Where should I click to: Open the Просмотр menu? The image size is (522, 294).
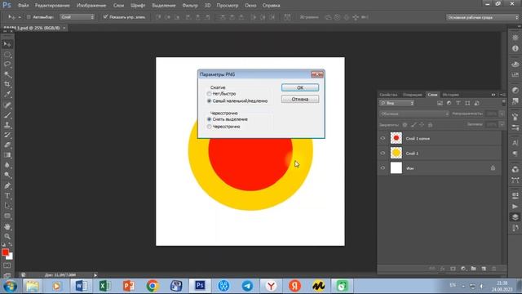click(x=228, y=6)
